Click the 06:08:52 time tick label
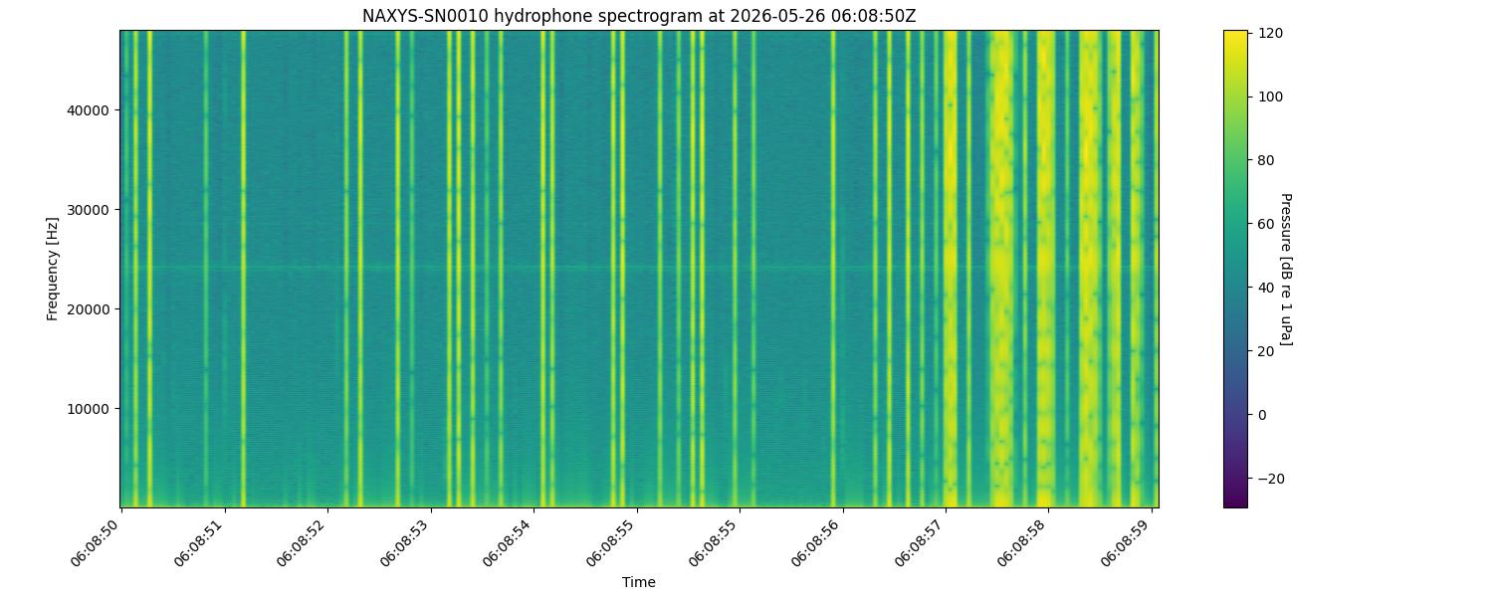The height and width of the screenshot is (597, 1493). pos(304,542)
